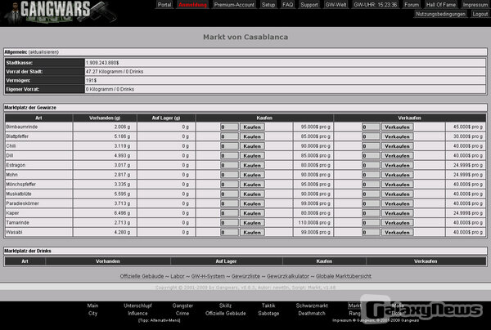Screen dimensions: 491x330
Task: Open Deathmatch in bottom menu
Action: pyautogui.click(x=312, y=313)
